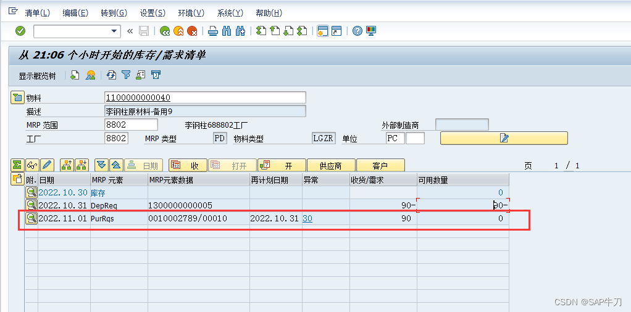Click the 开 button
631x312 pixels.
(282, 166)
